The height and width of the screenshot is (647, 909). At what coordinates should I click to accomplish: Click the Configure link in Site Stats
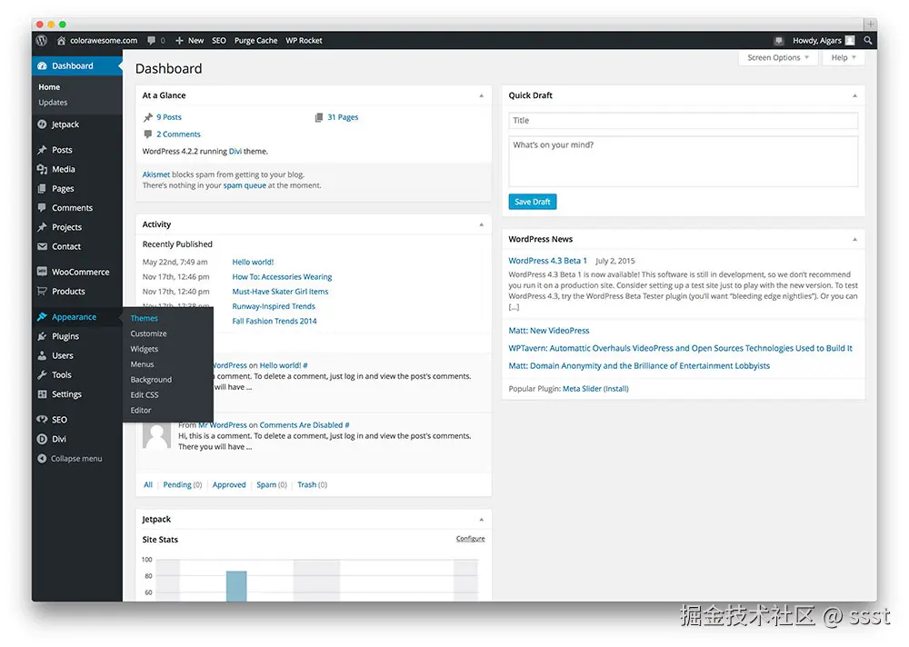point(470,539)
